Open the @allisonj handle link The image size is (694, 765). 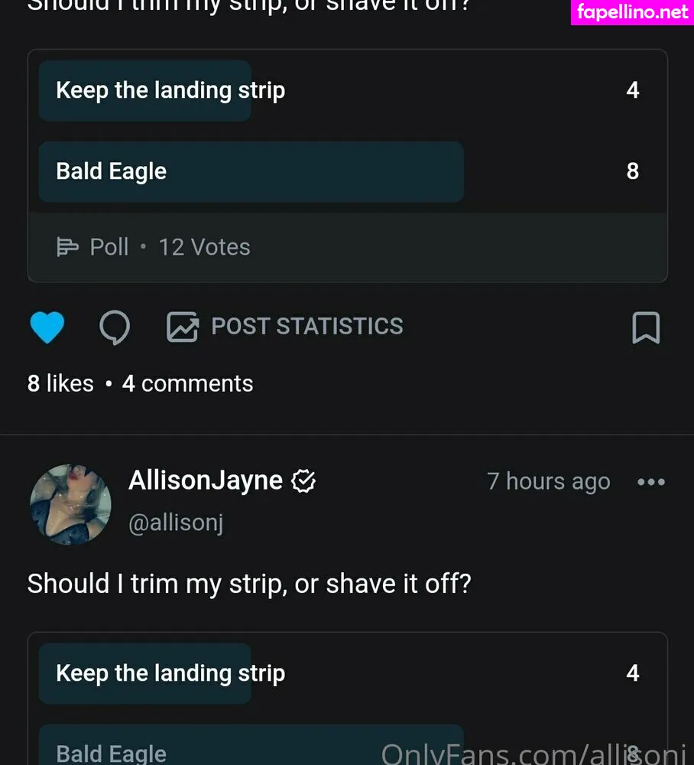[176, 523]
